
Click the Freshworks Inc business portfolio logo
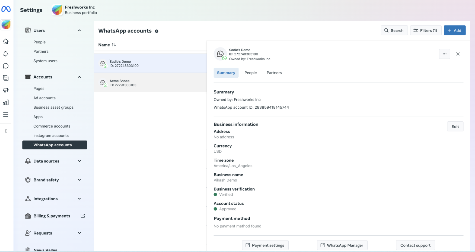(x=57, y=10)
